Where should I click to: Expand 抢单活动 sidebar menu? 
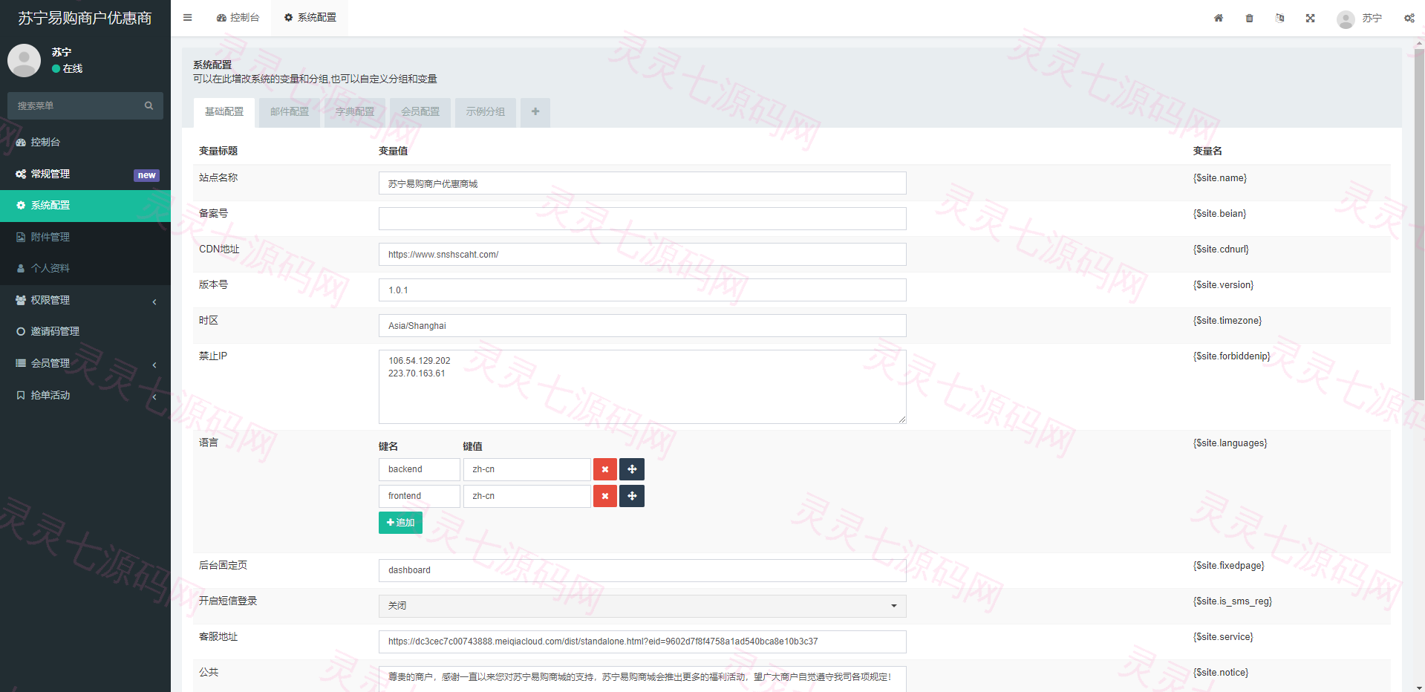tap(85, 395)
